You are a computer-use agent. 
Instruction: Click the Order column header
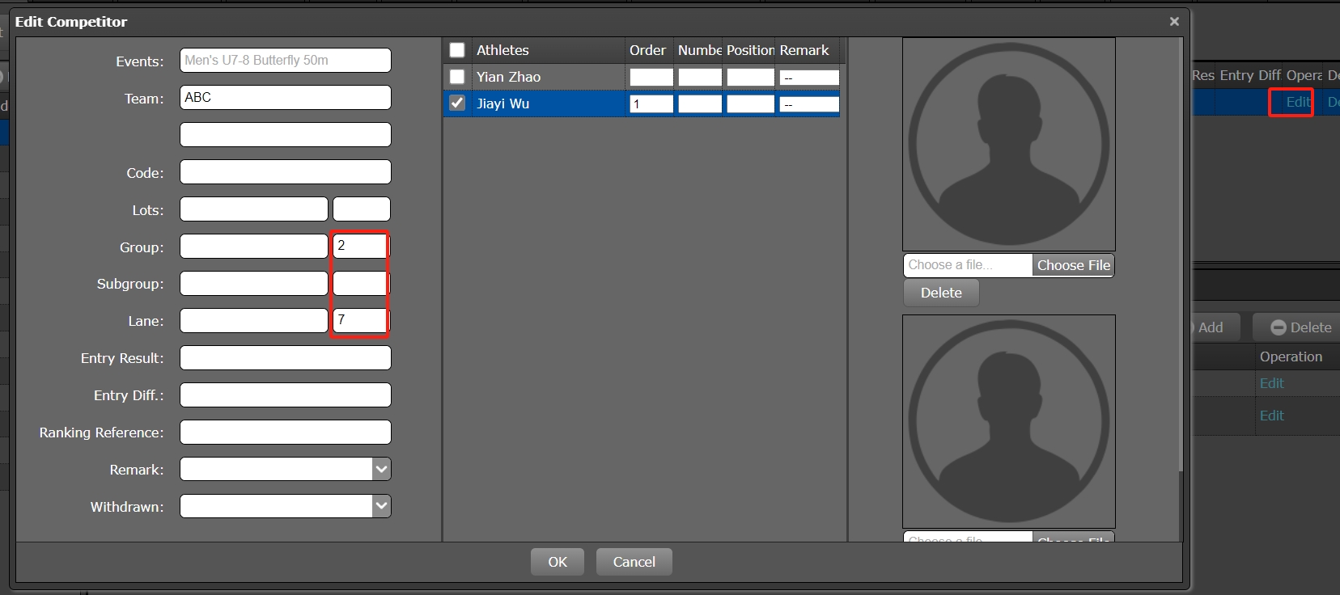tap(647, 50)
